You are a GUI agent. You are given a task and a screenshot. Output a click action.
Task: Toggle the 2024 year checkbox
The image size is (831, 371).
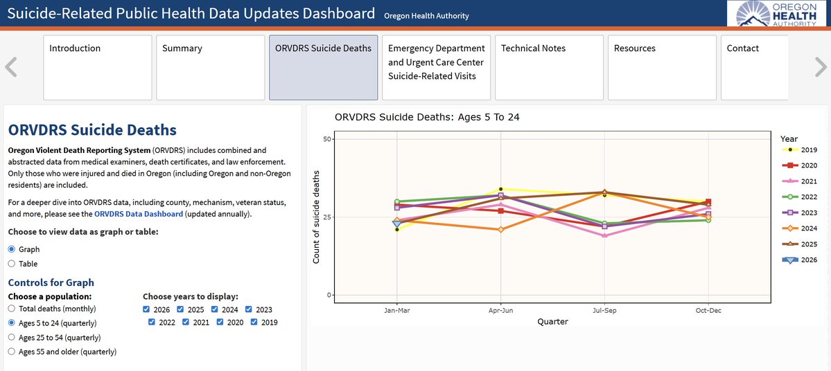pos(215,309)
